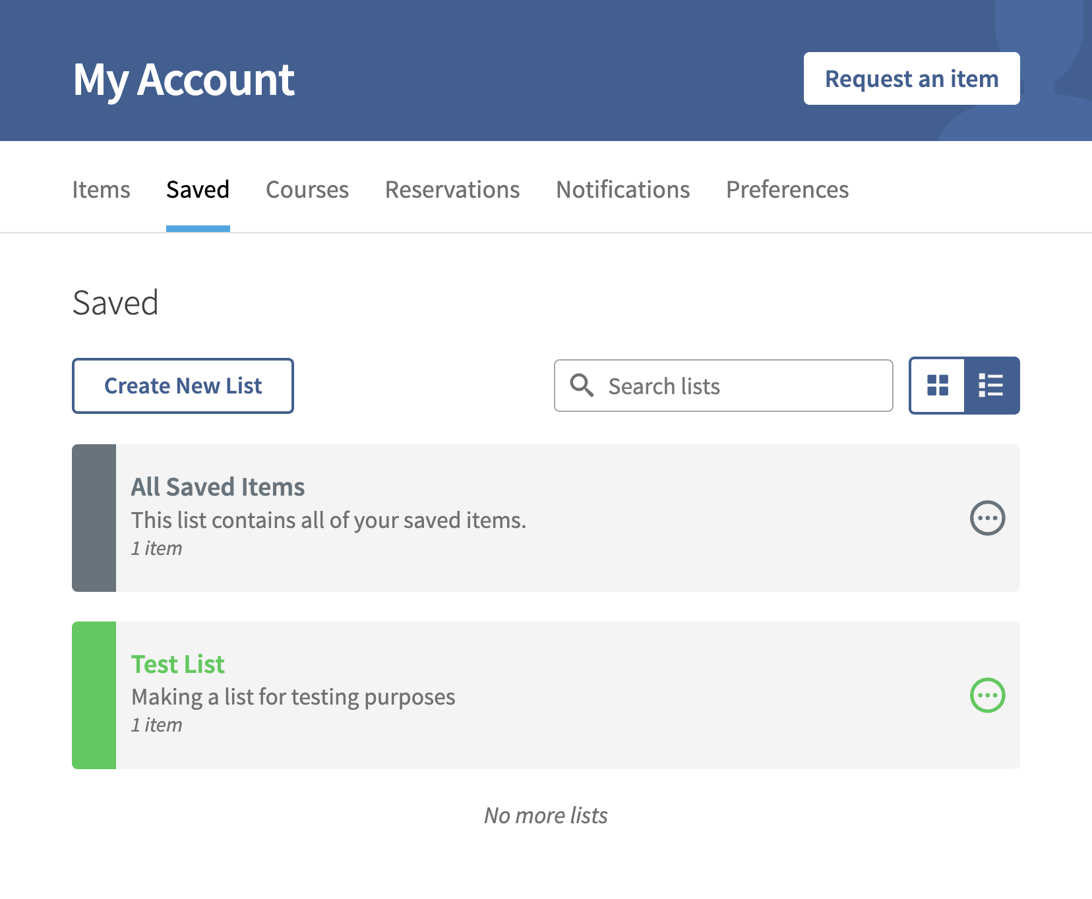Viewport: 1092px width, 899px height.
Task: Open the All Saved Items list title
Action: [x=218, y=487]
